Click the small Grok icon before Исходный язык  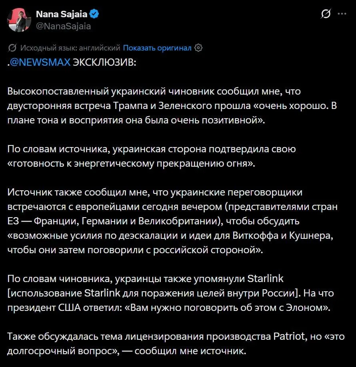coord(12,48)
